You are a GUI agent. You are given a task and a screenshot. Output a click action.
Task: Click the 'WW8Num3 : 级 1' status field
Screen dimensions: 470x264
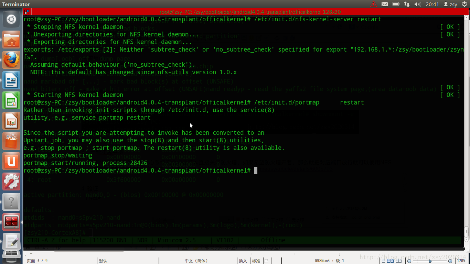click(330, 261)
